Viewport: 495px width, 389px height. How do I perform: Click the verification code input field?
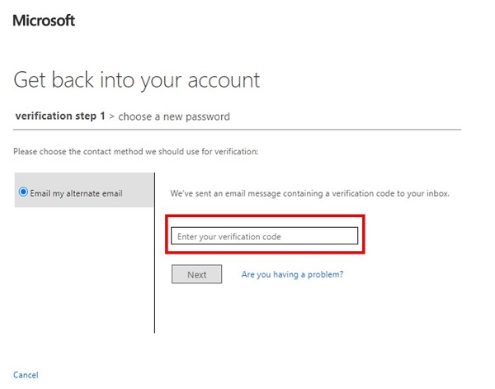pyautogui.click(x=265, y=237)
